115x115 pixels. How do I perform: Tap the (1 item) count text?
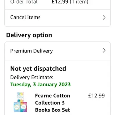coord(79,2)
